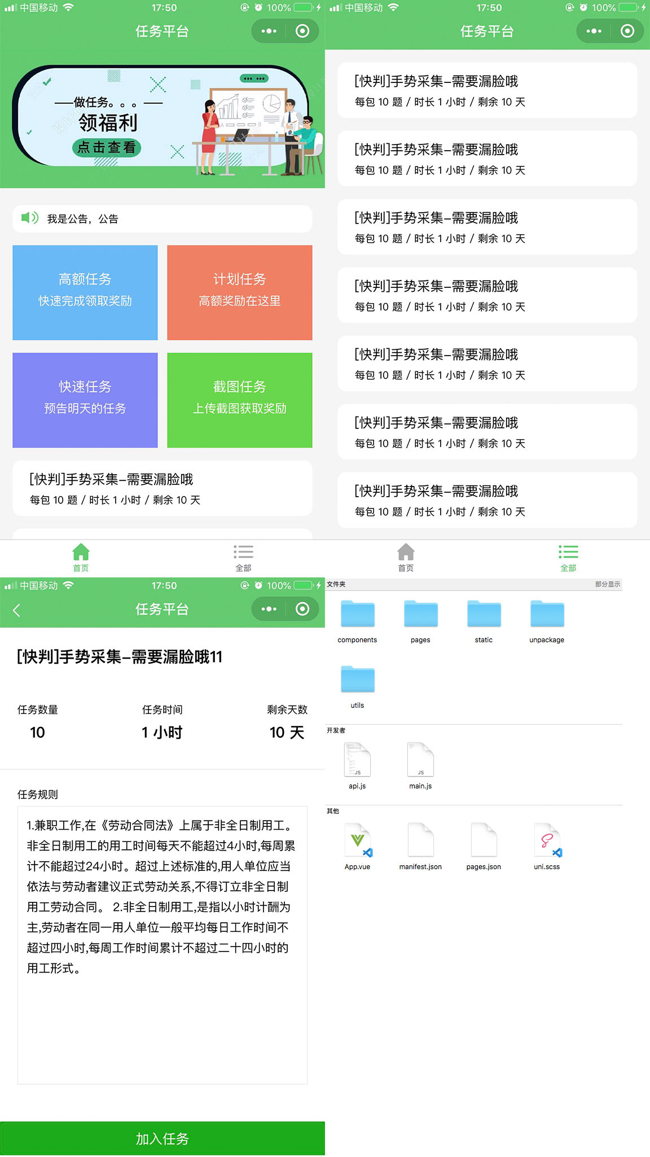This screenshot has width=650, height=1157.
Task: Open the unpackage folder
Action: point(547,615)
